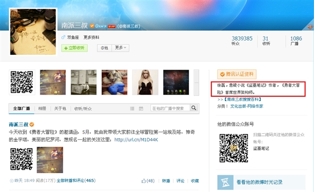Click the Superman badge in the top right corner

[x=310, y=27]
